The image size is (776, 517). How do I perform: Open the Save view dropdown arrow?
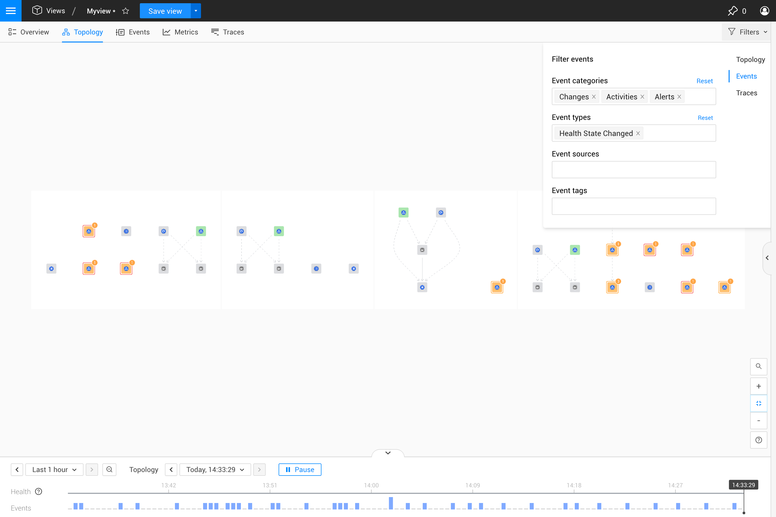tap(196, 11)
